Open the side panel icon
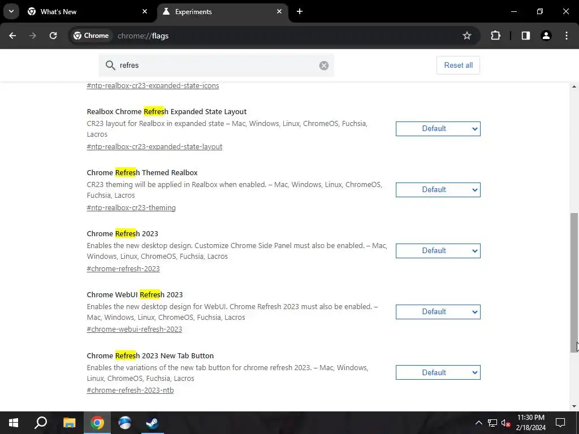This screenshot has width=579, height=434. coord(525,36)
